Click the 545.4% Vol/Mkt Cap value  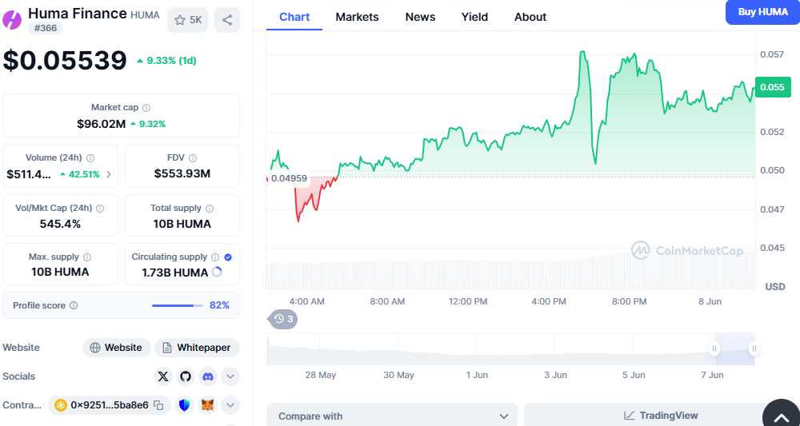click(x=60, y=224)
